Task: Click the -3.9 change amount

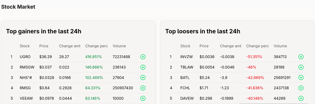Action: click(224, 77)
